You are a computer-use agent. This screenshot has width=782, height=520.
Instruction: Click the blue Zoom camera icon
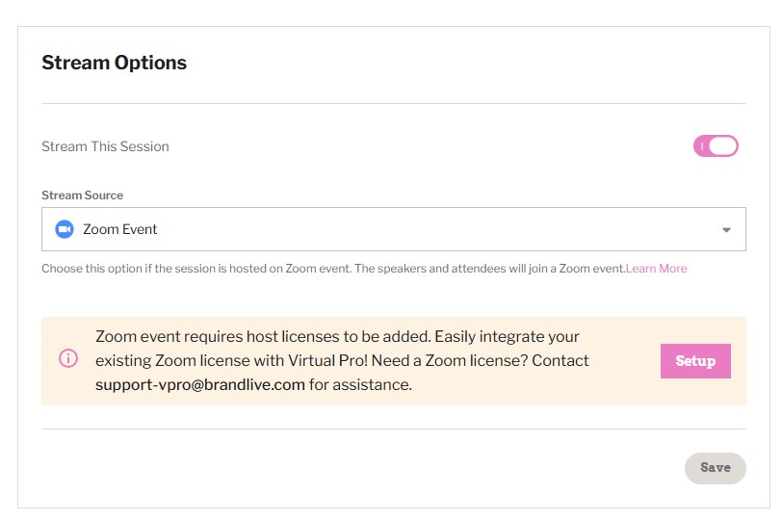coord(65,229)
